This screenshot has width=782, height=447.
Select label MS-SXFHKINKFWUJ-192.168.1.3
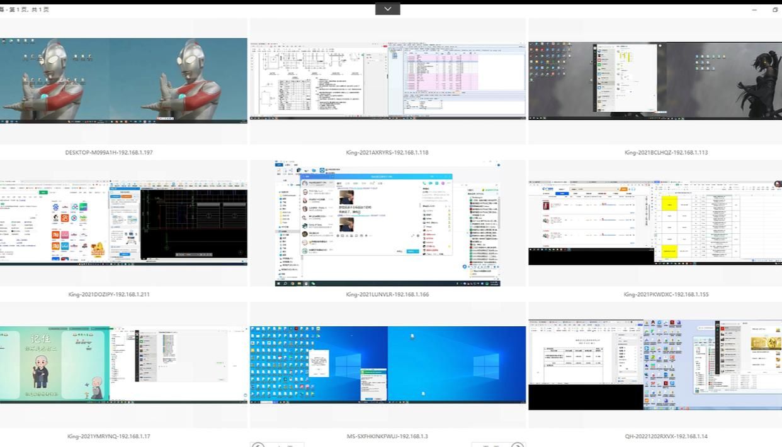pos(387,436)
